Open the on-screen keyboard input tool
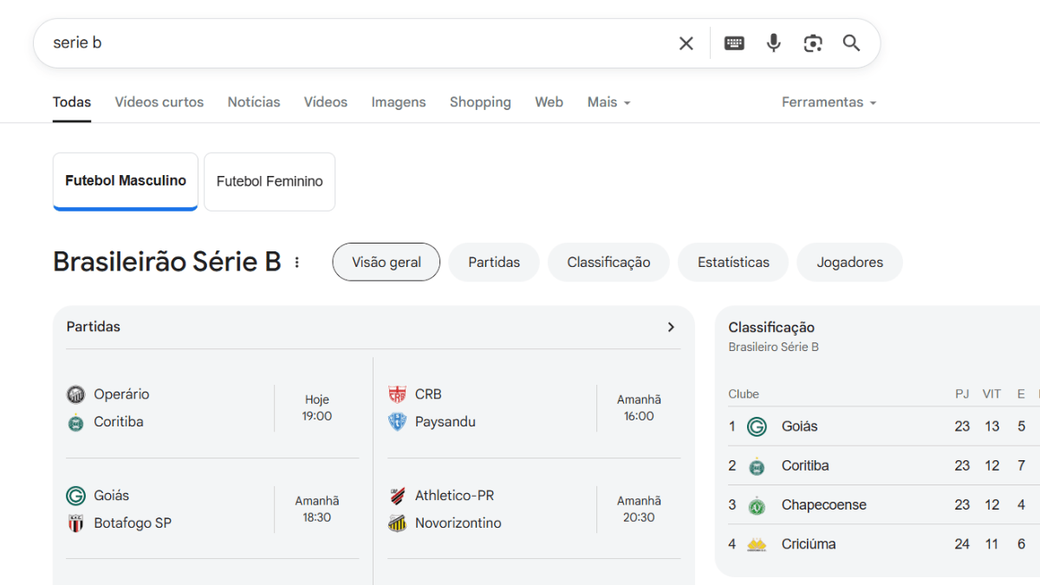The height and width of the screenshot is (585, 1040). pyautogui.click(x=734, y=43)
